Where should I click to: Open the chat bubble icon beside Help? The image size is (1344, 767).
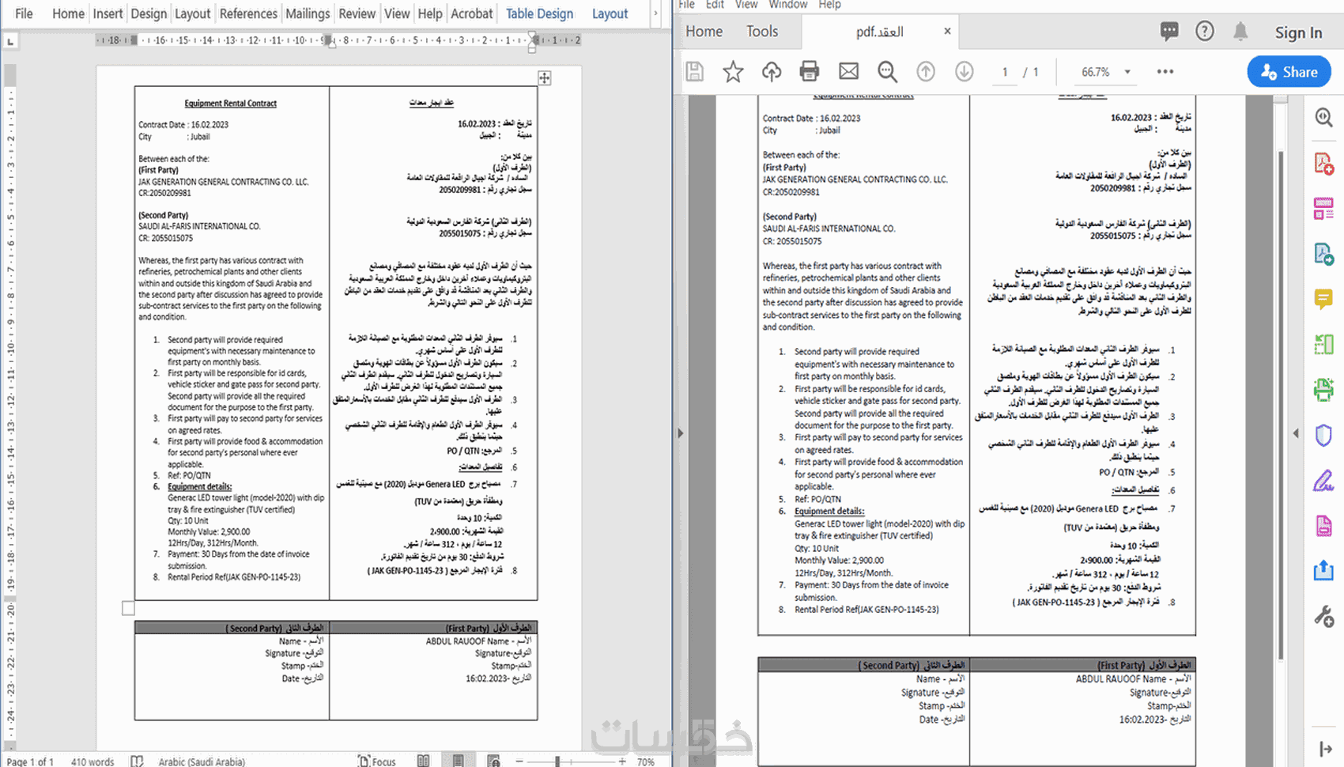point(1168,32)
